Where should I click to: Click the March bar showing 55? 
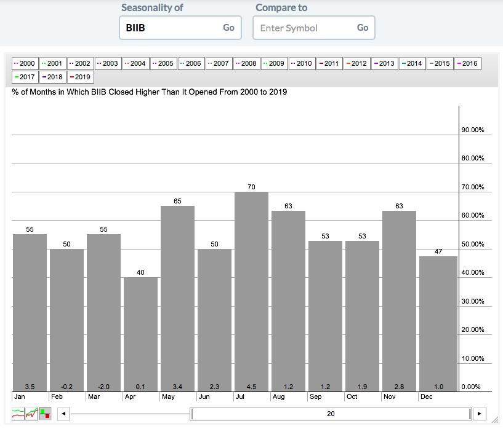pos(103,313)
